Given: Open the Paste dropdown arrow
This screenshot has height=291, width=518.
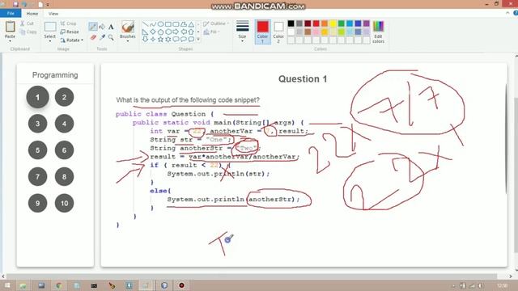Looking at the screenshot, I should pos(10,41).
